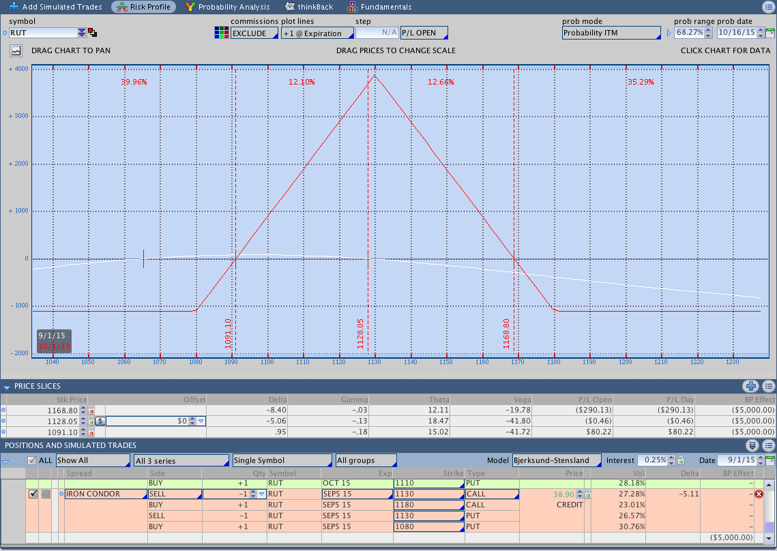Select the 1128.05 price slice radio
This screenshot has width=777, height=551.
tap(3, 421)
